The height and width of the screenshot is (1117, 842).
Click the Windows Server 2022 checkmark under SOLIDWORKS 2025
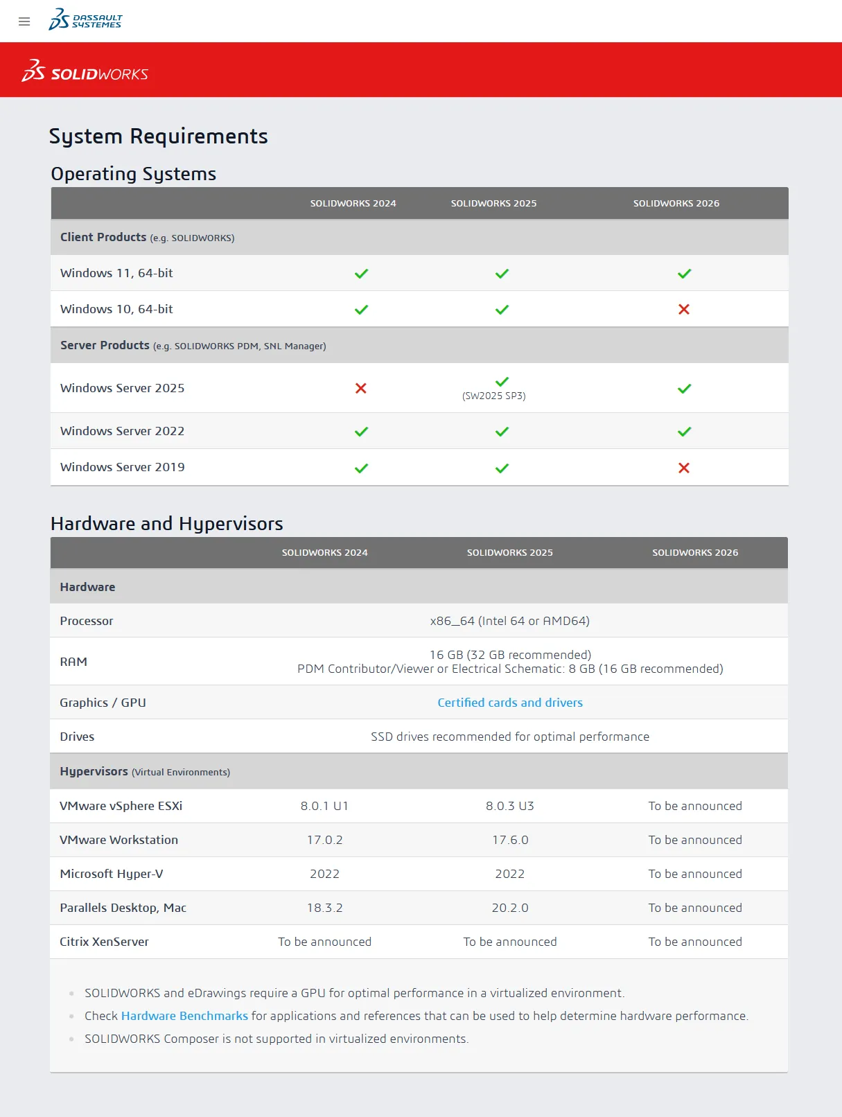pyautogui.click(x=502, y=432)
